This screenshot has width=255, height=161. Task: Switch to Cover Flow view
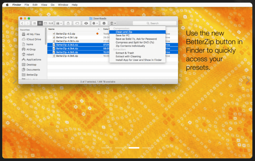(x=51, y=23)
